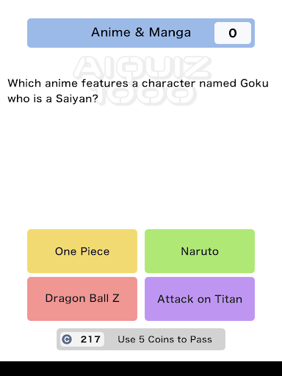Tap the red Dragon Ball Z tile
This screenshot has height=376, width=282.
[82, 299]
